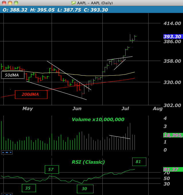Viewport: 183px width, 195px height.
Task: Click the C: 393.30 close value
Action: (x=96, y=10)
